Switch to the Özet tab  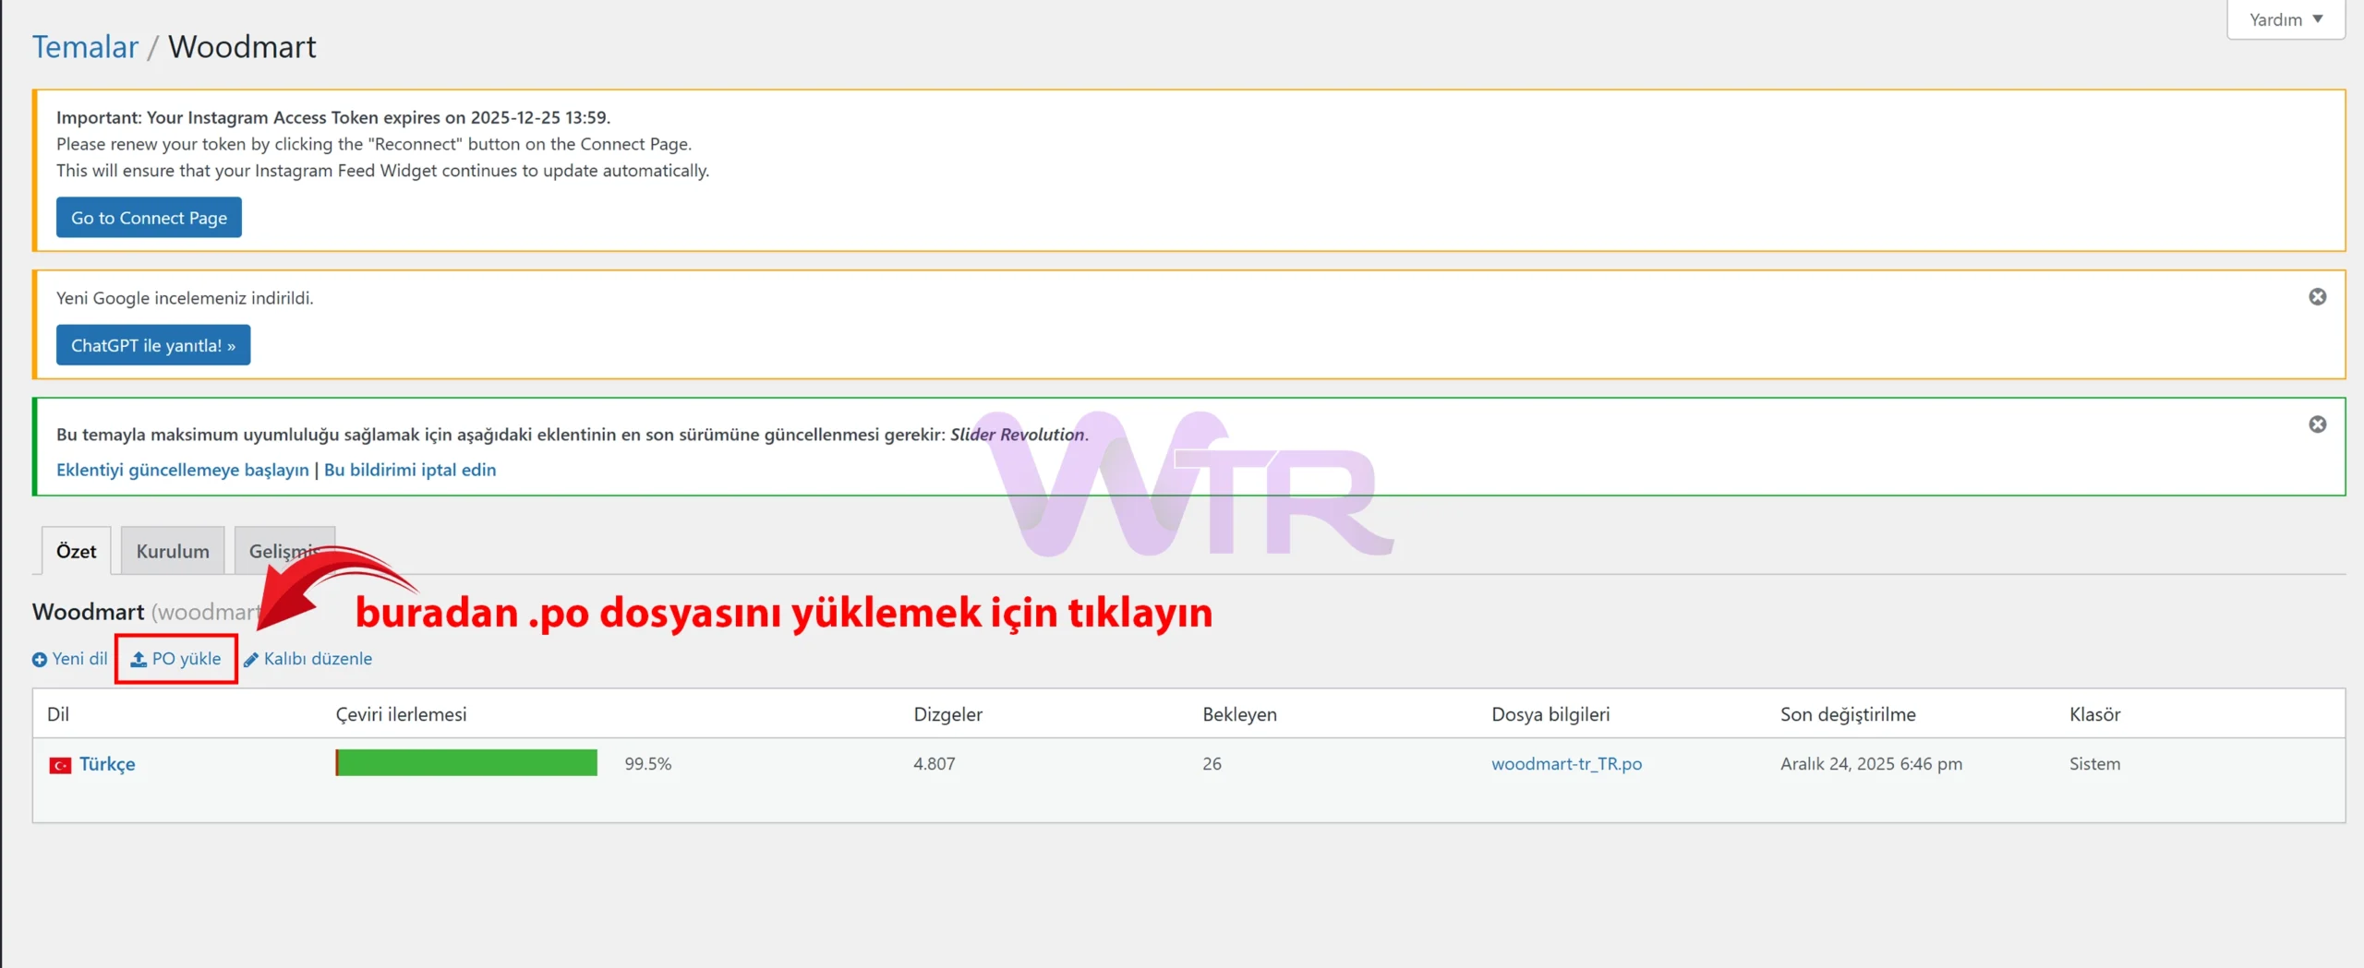(x=76, y=551)
